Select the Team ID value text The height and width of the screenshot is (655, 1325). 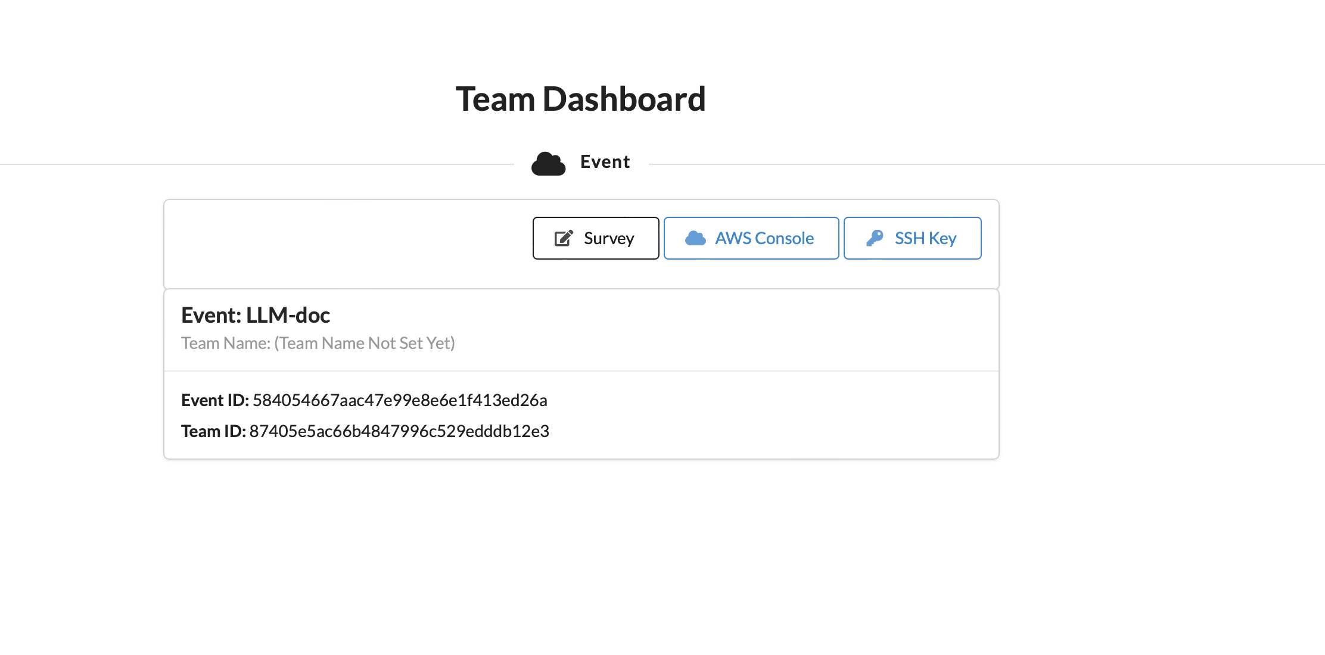point(400,431)
